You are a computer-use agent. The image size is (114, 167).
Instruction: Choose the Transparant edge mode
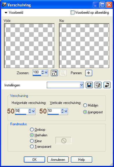point(32,147)
